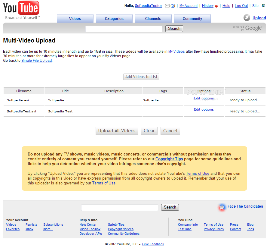Image resolution: width=273 pixels, height=248 pixels.
Task: Open Terms of Use link after 'governed by our'
Action: point(104,183)
